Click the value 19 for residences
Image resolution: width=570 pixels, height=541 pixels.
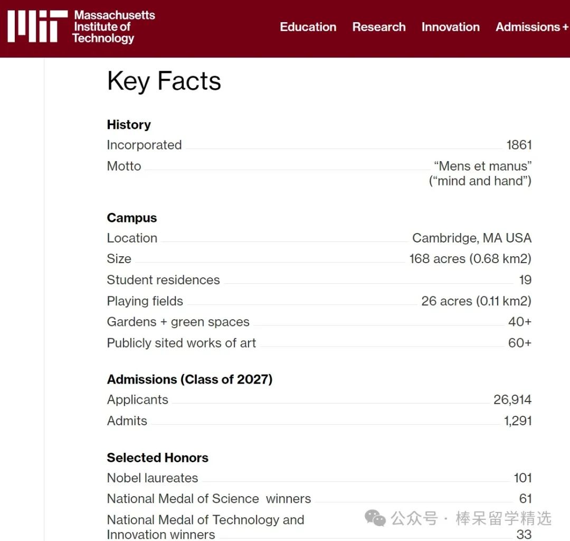pos(525,280)
